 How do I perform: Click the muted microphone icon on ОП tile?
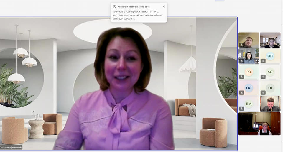(x=263, y=61)
